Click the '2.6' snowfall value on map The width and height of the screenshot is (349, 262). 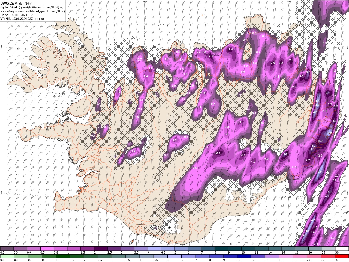click(211, 56)
